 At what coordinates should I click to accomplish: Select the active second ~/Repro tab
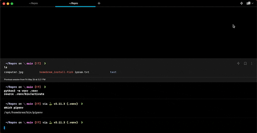pyautogui.click(x=75, y=3)
